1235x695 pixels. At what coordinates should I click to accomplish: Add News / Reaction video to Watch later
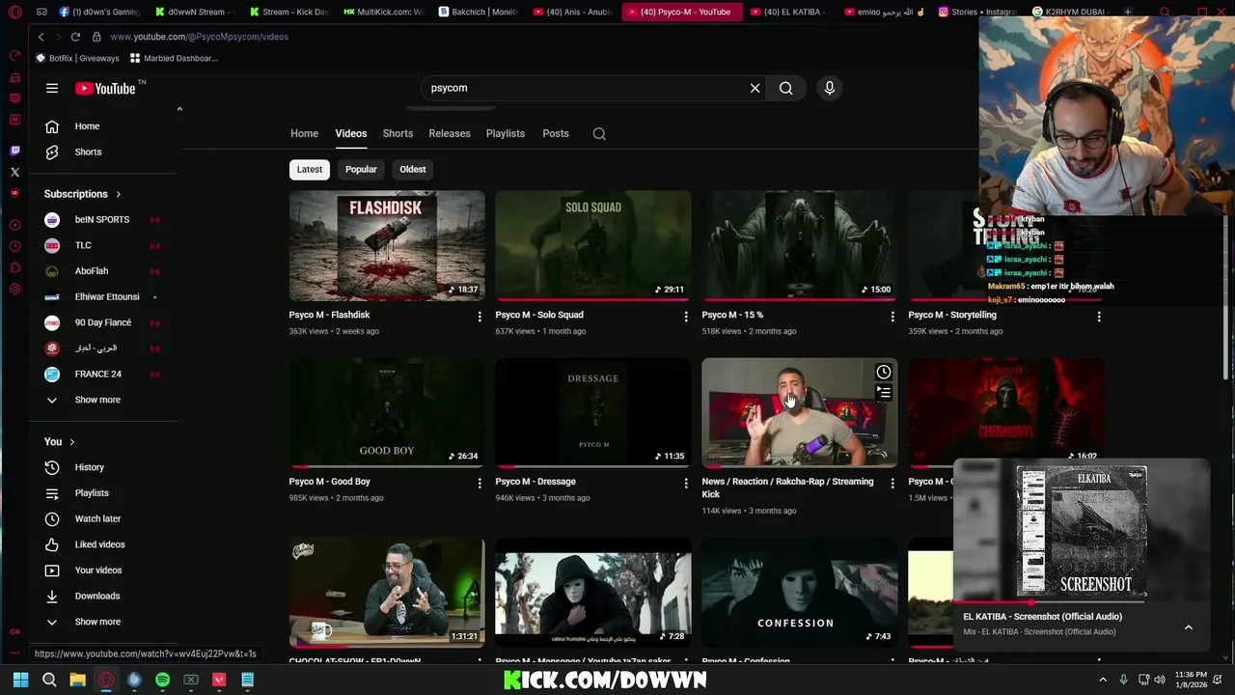pyautogui.click(x=883, y=373)
